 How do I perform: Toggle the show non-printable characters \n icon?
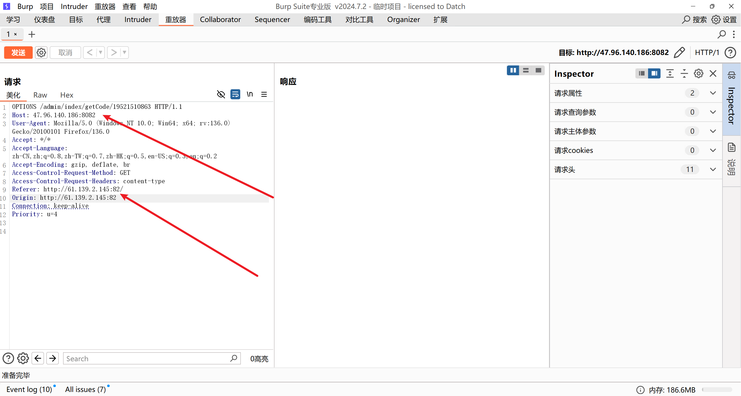(250, 94)
